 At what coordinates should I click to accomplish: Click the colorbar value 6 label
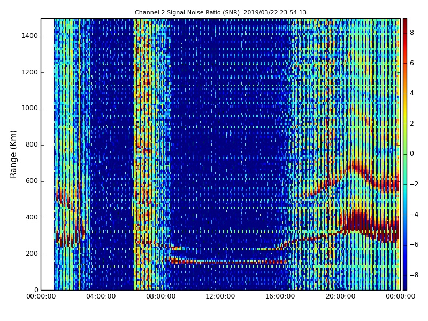[412, 63]
